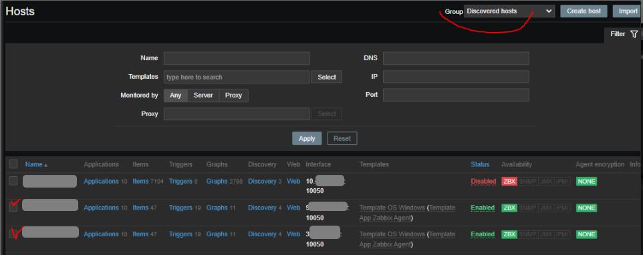Image resolution: width=643 pixels, height=255 pixels.
Task: Click the red Disabled status link
Action: coord(483,181)
